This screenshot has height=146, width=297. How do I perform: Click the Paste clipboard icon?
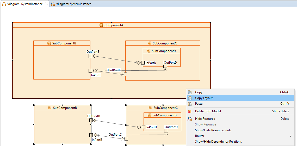[190, 104]
